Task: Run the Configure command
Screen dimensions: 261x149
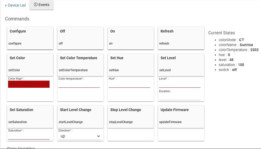Action: (x=30, y=38)
